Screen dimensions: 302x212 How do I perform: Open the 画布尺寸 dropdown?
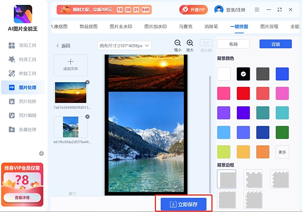click(124, 46)
